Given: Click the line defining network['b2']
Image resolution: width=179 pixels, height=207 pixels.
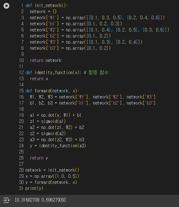Looking at the screenshot, I should 70,36.
